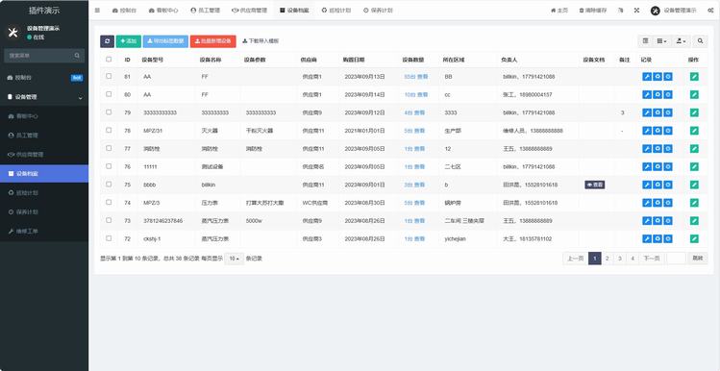Open 维修工单 in the sidebar menu
Screen dimensions: 720x371
click(x=44, y=232)
